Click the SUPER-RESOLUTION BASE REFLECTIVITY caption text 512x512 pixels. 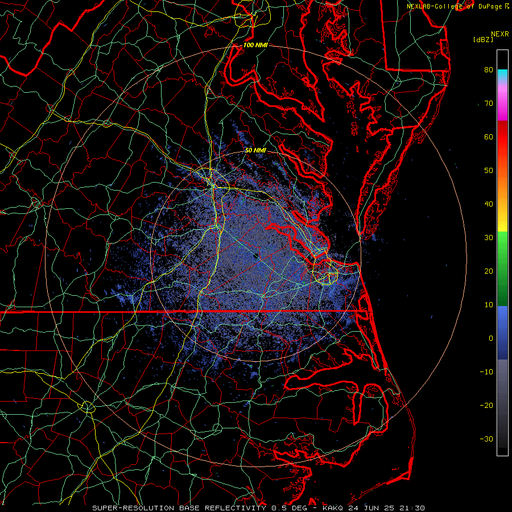coord(178,508)
